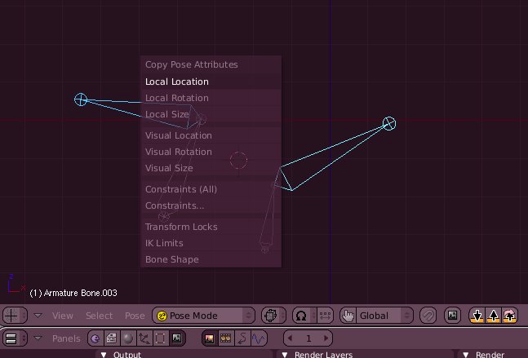Viewport: 528px width, 358px height.
Task: Open the buttons window type selector
Action: tap(15, 338)
